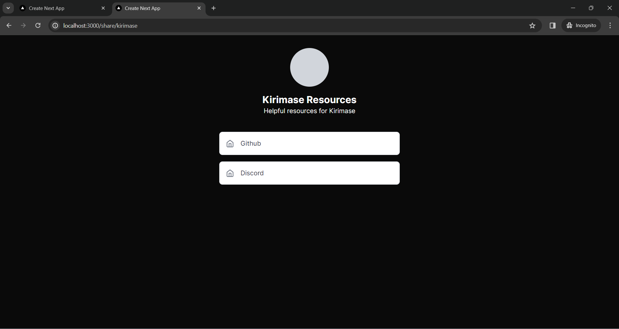Bookmark this page with the star
619x329 pixels.
(x=532, y=25)
